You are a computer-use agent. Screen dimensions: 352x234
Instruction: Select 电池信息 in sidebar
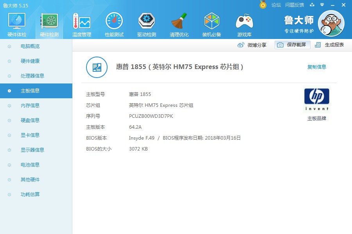point(36,165)
